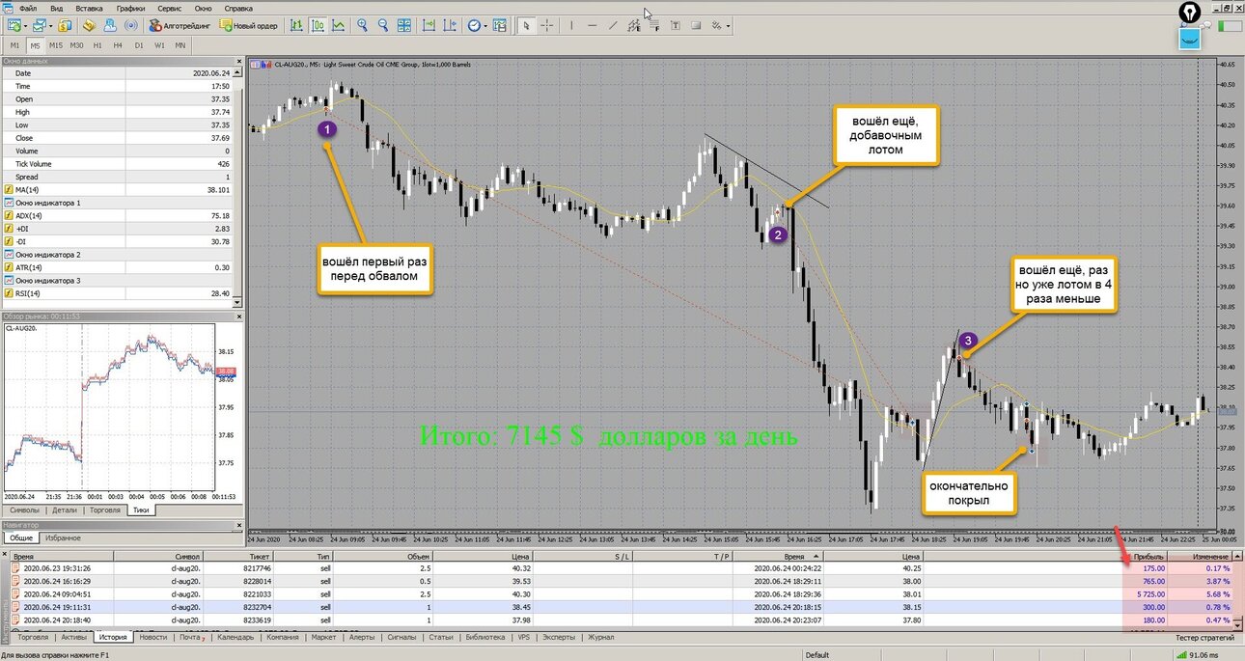Enable chart shift icon
Viewport: 1245px width, 661px height.
pos(450,26)
